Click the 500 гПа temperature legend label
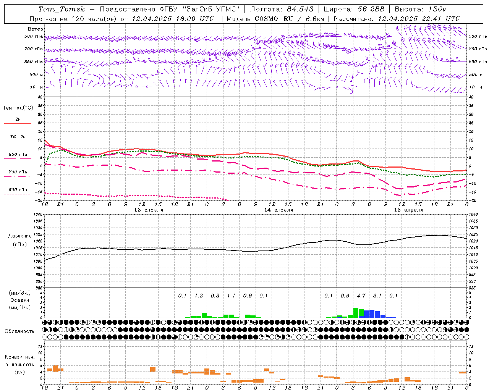The width and height of the screenshot is (489, 391). coord(18,190)
